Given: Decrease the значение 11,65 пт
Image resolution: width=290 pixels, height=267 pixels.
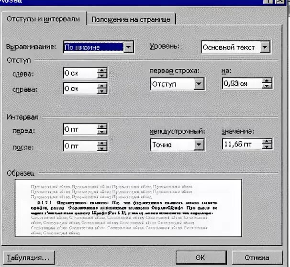Looking at the screenshot, I should coord(267,146).
